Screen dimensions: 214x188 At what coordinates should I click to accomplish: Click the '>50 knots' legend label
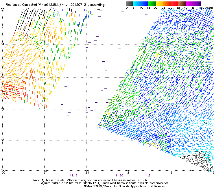[x=206, y=8]
